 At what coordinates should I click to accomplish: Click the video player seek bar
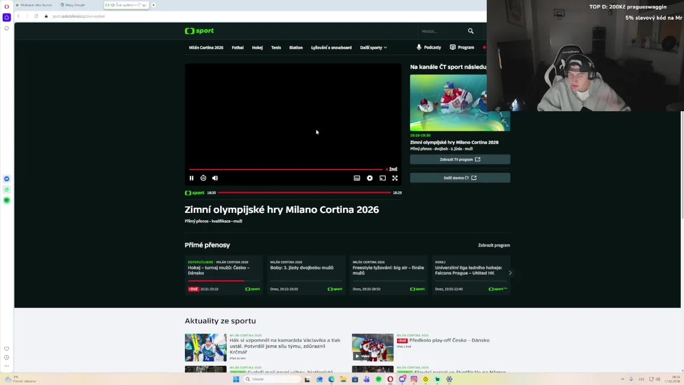click(x=286, y=170)
